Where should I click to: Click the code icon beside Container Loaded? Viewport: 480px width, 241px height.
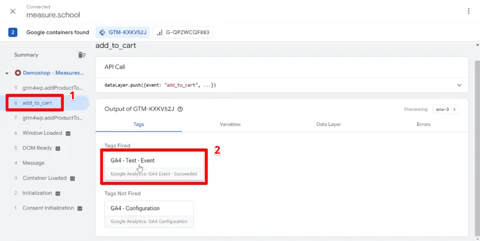pyautogui.click(x=73, y=178)
